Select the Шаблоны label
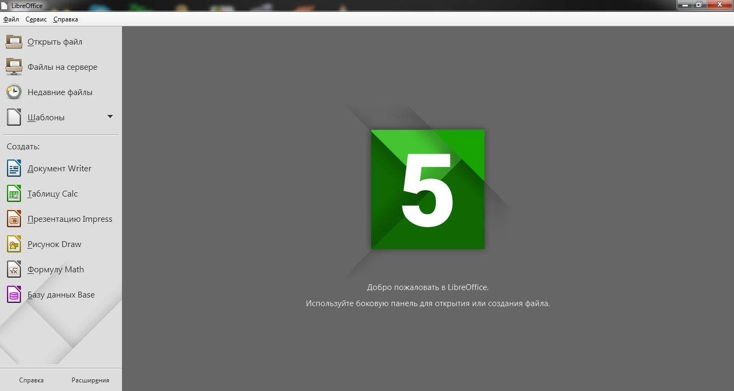This screenshot has width=734, height=391. (x=46, y=118)
